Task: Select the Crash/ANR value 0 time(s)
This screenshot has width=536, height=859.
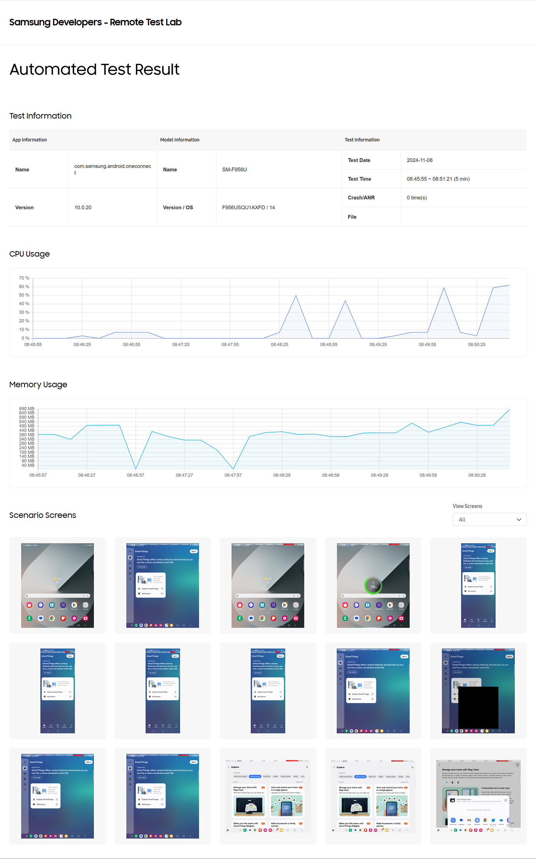Action: click(x=417, y=198)
